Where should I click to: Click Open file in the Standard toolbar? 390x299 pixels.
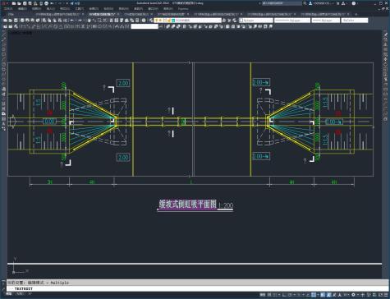pyautogui.click(x=11, y=21)
